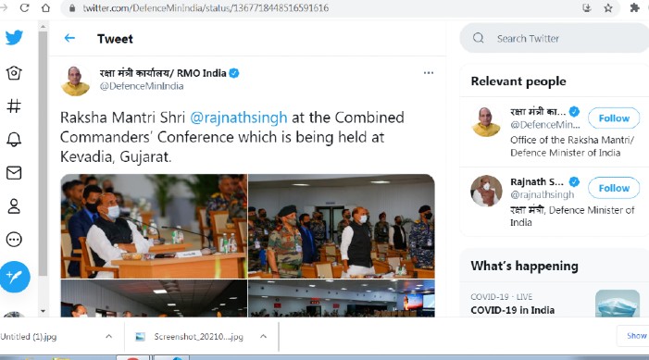Go back using the Tweet arrow
This screenshot has height=360, width=649.
[x=69, y=39]
